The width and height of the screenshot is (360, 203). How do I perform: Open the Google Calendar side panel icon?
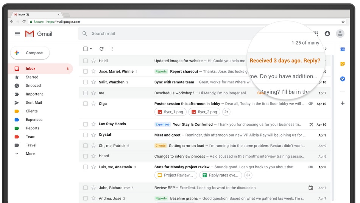(342, 49)
